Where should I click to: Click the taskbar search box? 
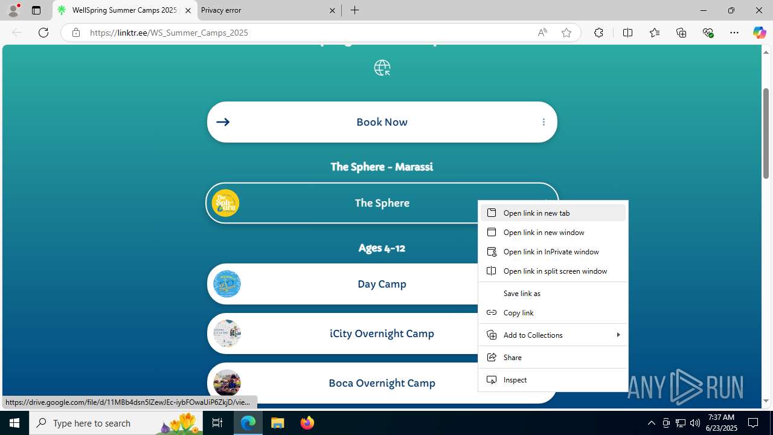tap(116, 423)
